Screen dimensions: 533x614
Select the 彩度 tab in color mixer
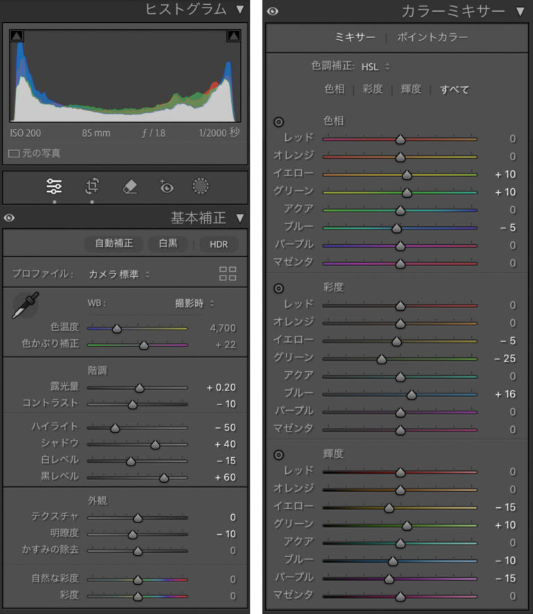tap(373, 89)
